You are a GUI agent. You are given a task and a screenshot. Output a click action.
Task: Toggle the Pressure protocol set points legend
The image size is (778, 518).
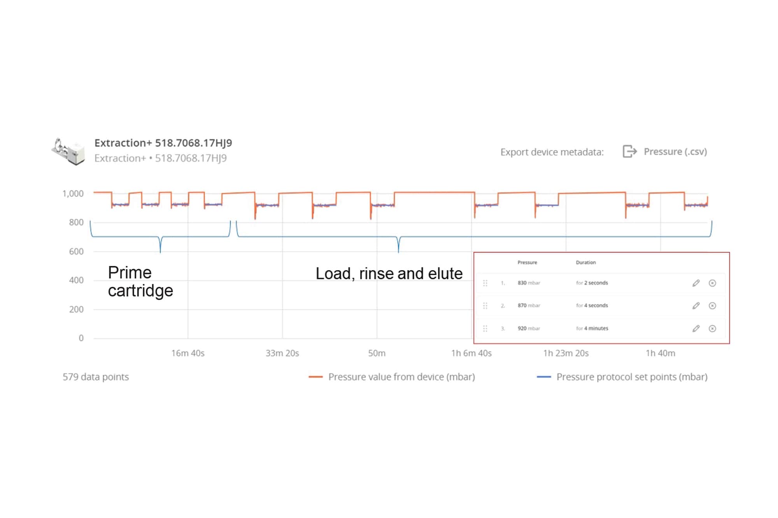[x=632, y=377]
